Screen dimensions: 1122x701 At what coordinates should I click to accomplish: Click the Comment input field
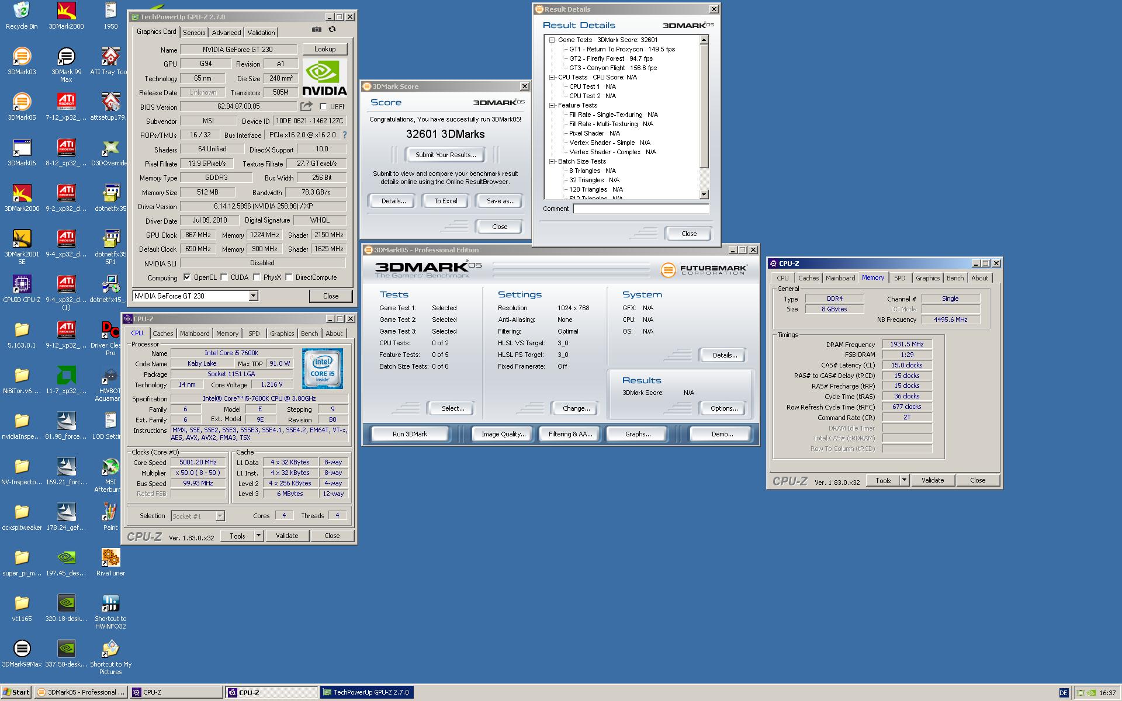[x=641, y=209]
